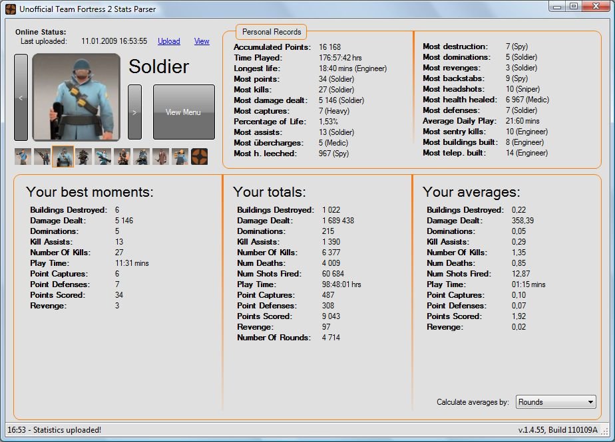Select the Engineer class thumbnail
Viewport: 615px width, 442px height.
pos(180,157)
